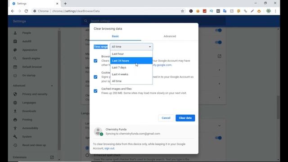Open Autofill settings section
Screen dimensions: 288x162
(27, 41)
